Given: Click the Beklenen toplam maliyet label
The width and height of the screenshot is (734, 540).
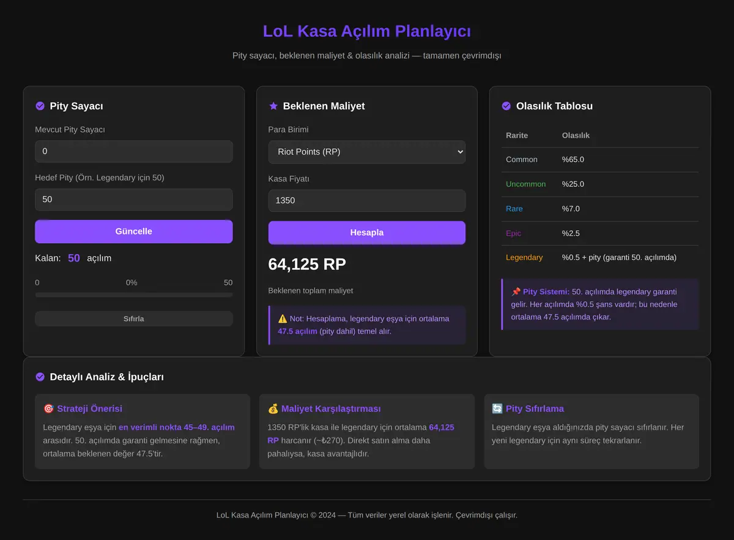Looking at the screenshot, I should (x=311, y=291).
